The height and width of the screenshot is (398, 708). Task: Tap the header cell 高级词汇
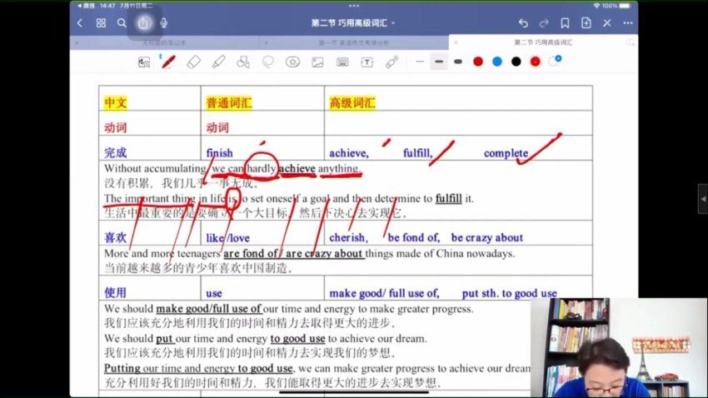[352, 103]
